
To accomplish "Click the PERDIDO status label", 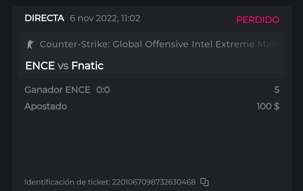I will [258, 20].
